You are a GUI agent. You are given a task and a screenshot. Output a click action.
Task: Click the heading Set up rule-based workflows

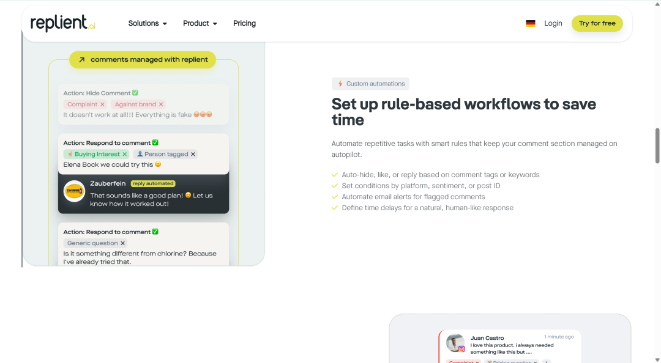pyautogui.click(x=464, y=112)
